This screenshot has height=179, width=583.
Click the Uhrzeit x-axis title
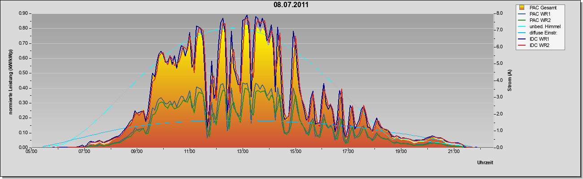[x=485, y=163]
